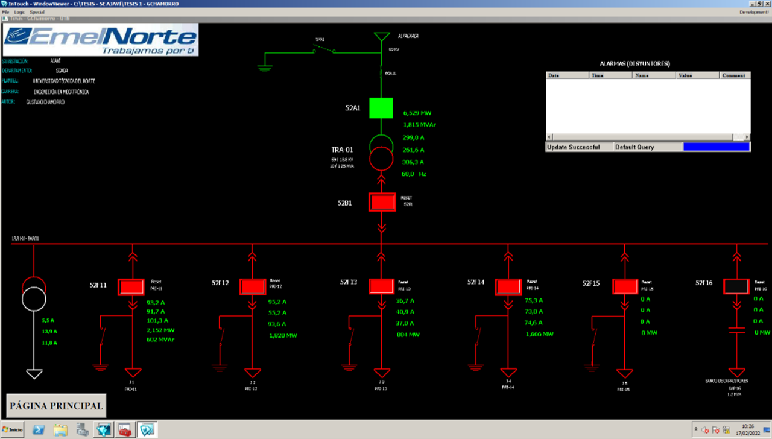
Task: Sort alarms by Time column
Action: click(610, 75)
